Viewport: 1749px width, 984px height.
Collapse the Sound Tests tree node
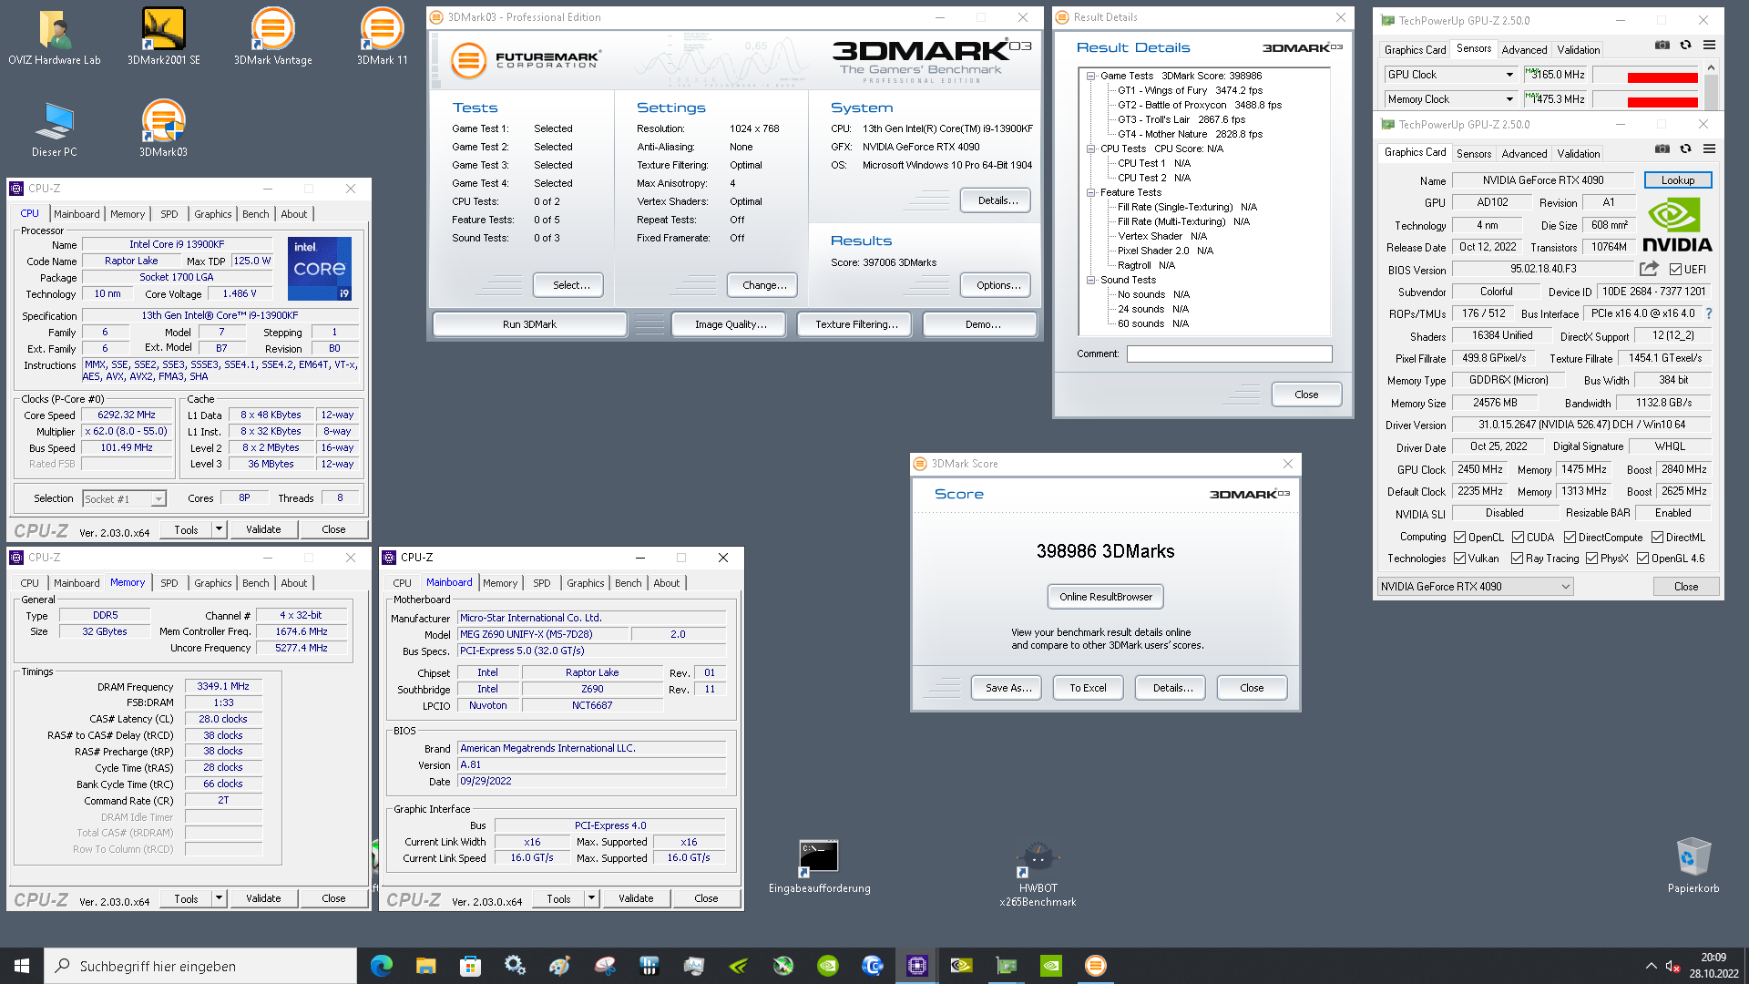coord(1090,281)
